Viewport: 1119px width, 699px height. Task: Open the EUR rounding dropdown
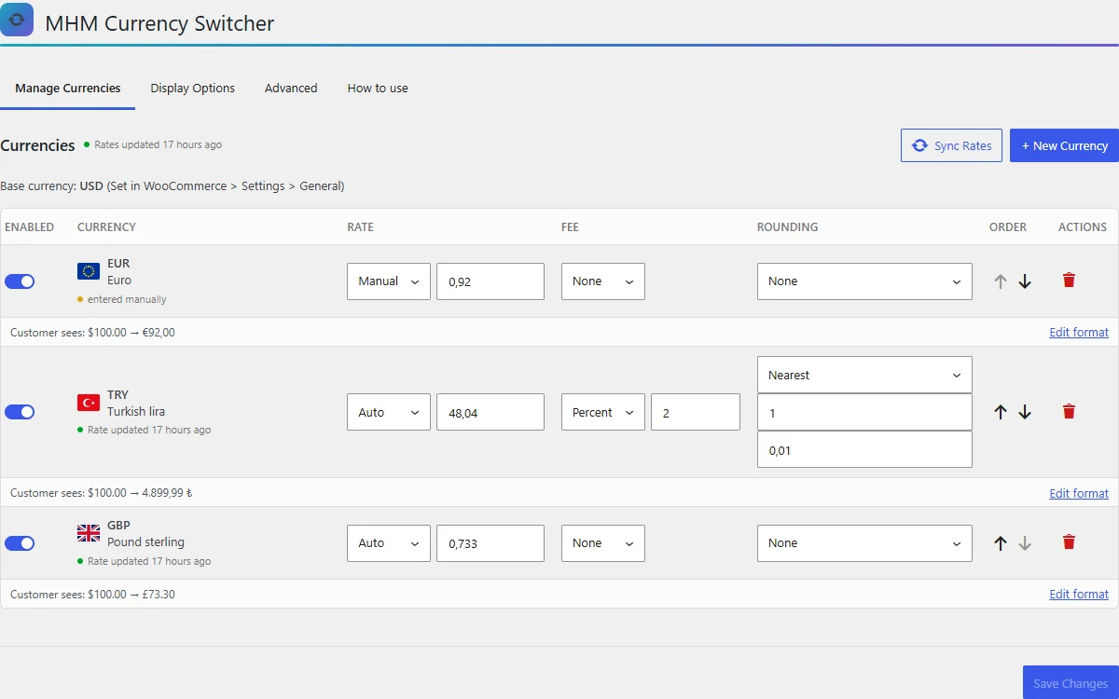pyautogui.click(x=864, y=281)
